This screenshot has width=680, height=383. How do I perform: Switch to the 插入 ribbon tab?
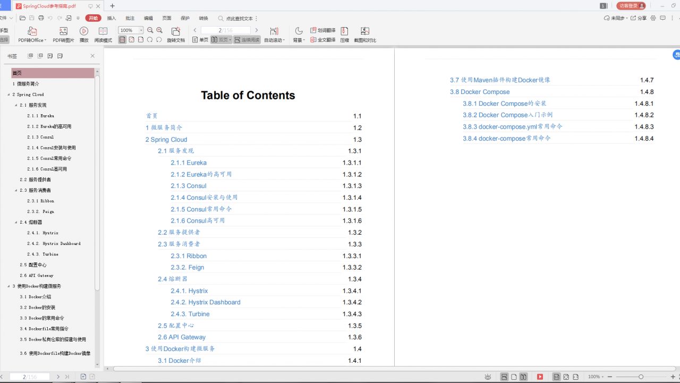pyautogui.click(x=112, y=18)
